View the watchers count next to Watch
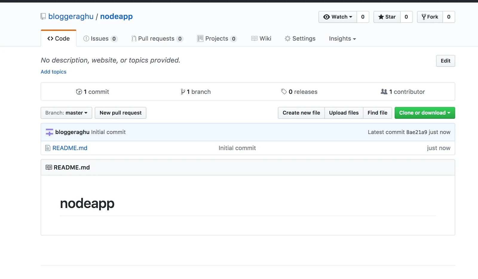The width and height of the screenshot is (478, 279). coord(363,17)
